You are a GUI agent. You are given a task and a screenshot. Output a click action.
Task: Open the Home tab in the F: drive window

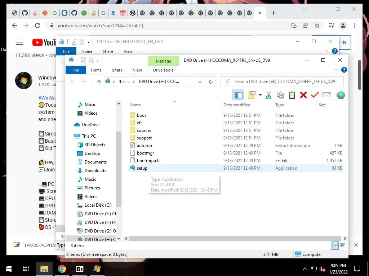(x=86, y=51)
